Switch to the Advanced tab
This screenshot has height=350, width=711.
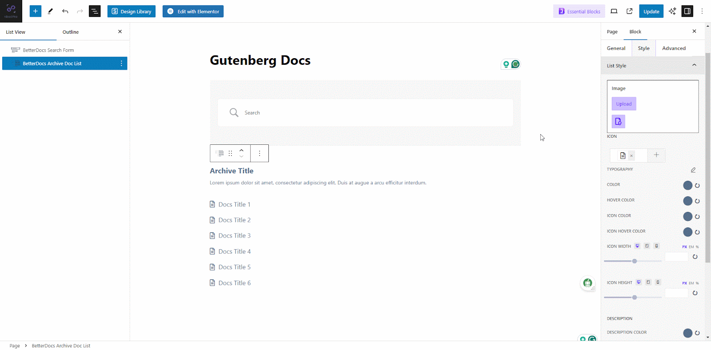(x=674, y=48)
